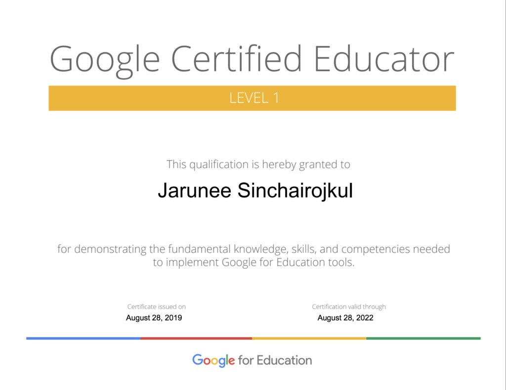Click "This qualification is hereby granted to" text

(x=258, y=165)
